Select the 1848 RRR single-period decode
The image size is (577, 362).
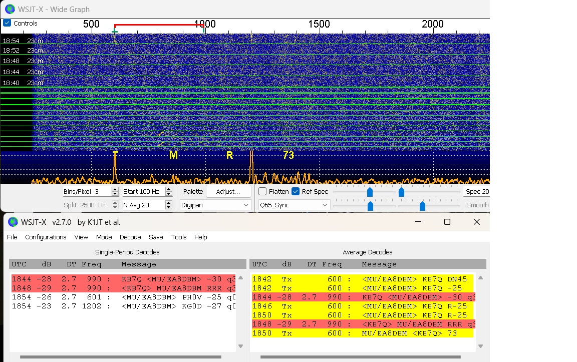pos(123,288)
